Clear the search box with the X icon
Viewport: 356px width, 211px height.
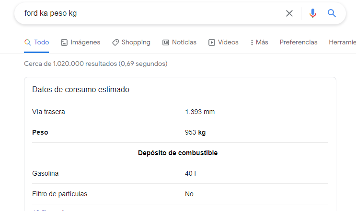[x=289, y=13]
